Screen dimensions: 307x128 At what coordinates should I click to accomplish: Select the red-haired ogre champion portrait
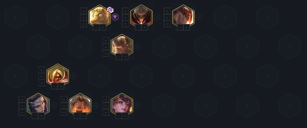[x=183, y=16]
